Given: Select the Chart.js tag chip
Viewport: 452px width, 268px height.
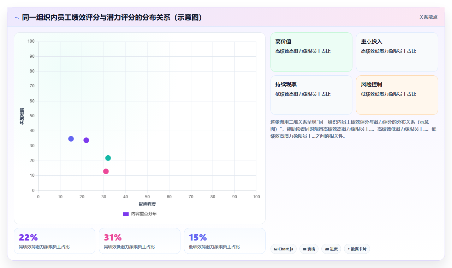Looking at the screenshot, I should 284,249.
